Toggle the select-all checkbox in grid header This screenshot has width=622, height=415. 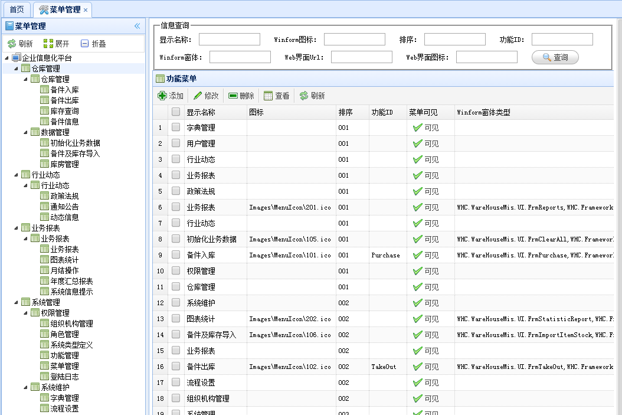176,112
